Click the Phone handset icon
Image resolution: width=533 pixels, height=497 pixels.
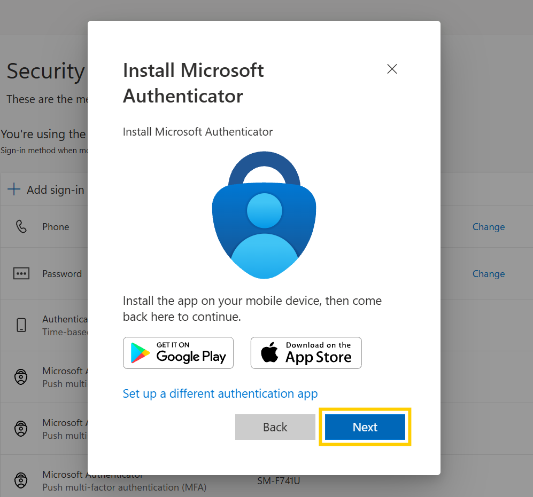[x=21, y=226]
